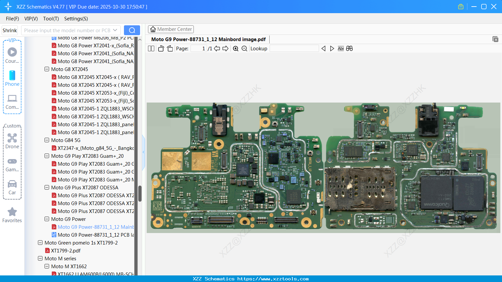Open the Drone category in sidebar

click(12, 141)
